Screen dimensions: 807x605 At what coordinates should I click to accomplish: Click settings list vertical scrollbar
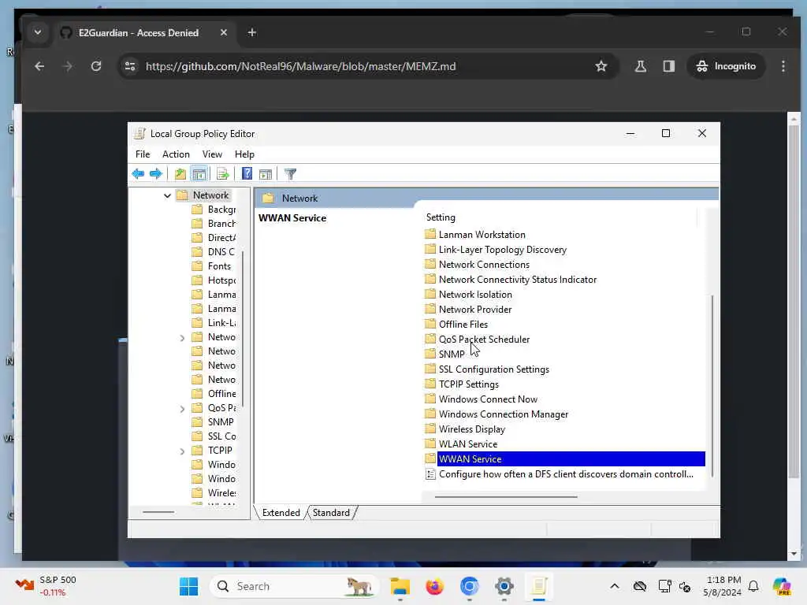pyautogui.click(x=712, y=386)
